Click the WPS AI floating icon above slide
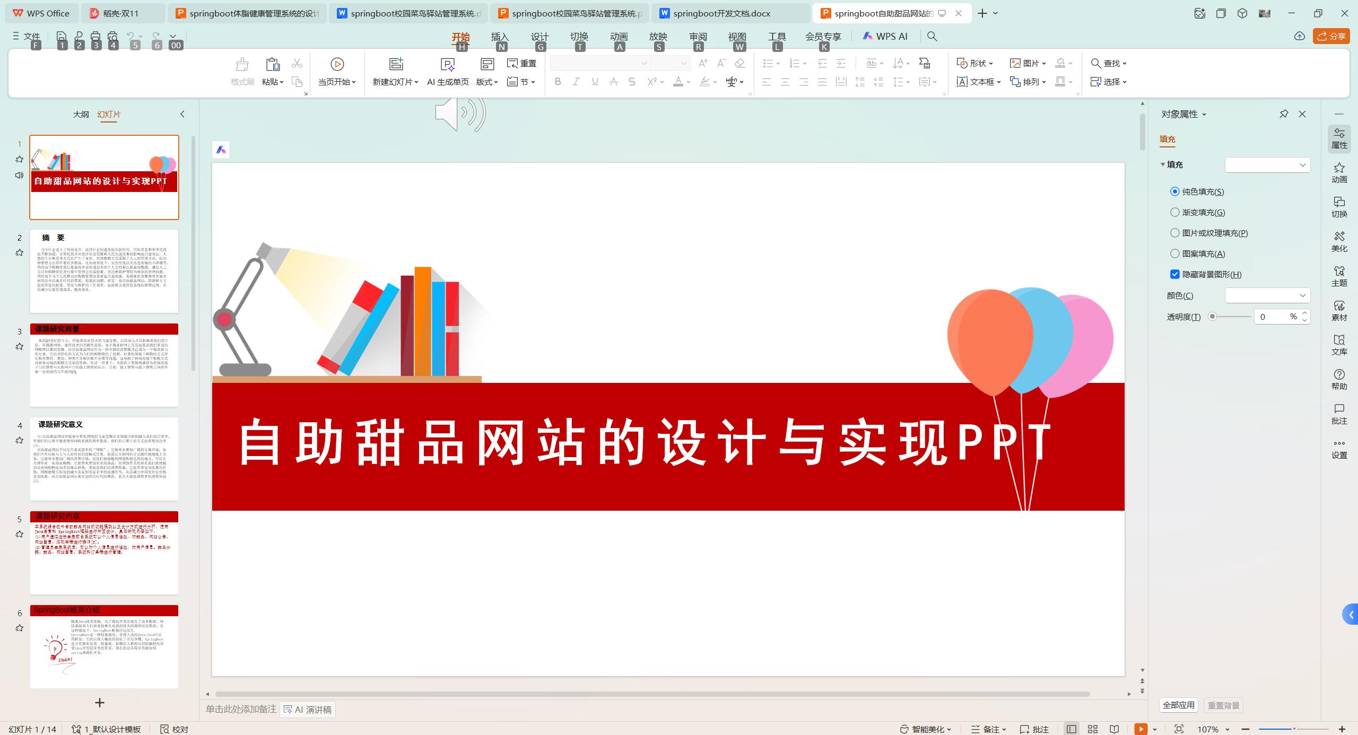This screenshot has height=735, width=1358. pyautogui.click(x=221, y=150)
